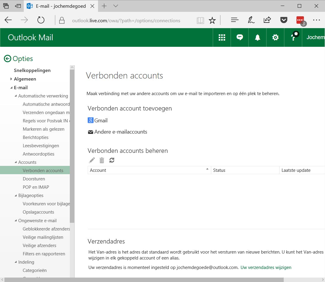
Task: Close the E-mail browser tab
Action: 92,6
